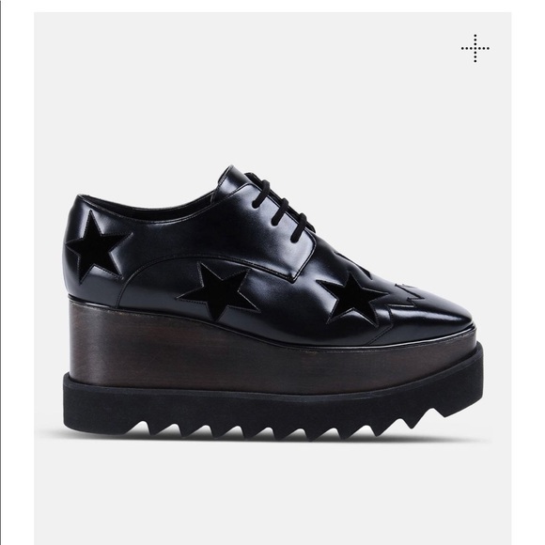The image size is (545, 545).
Task: Click the dotted plus zoom icon
Action: [475, 48]
